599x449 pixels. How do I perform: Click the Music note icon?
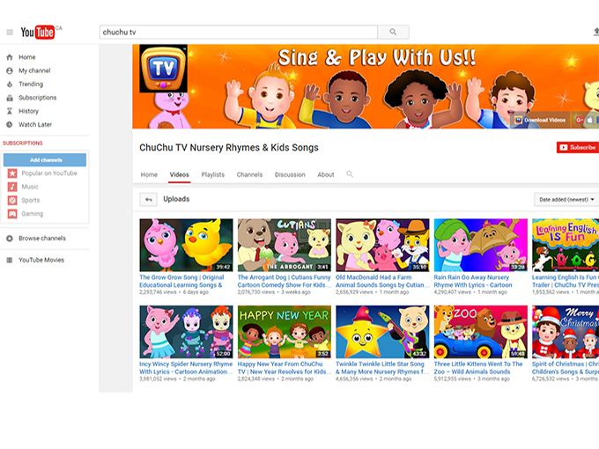12,187
